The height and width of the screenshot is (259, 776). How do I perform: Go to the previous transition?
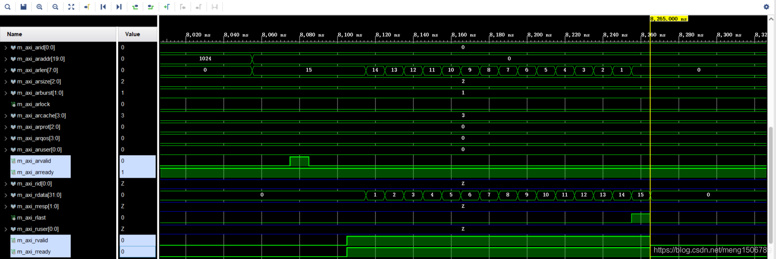[135, 7]
